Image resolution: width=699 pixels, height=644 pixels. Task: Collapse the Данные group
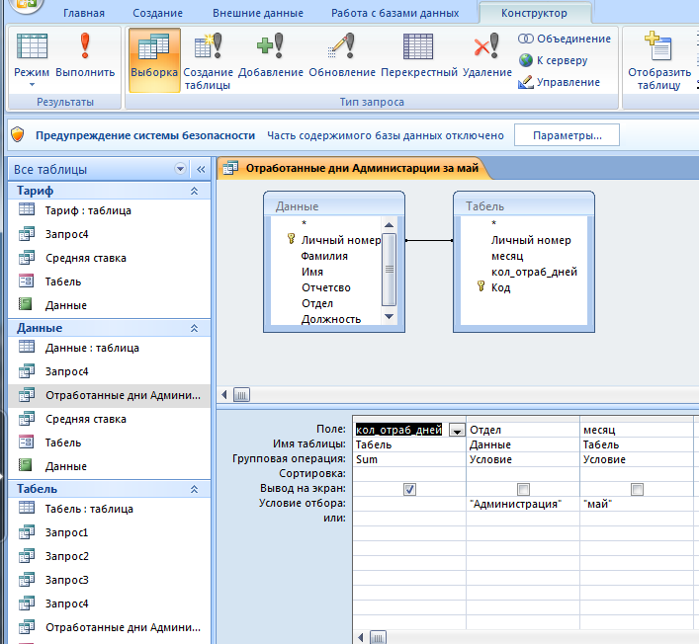coord(194,328)
